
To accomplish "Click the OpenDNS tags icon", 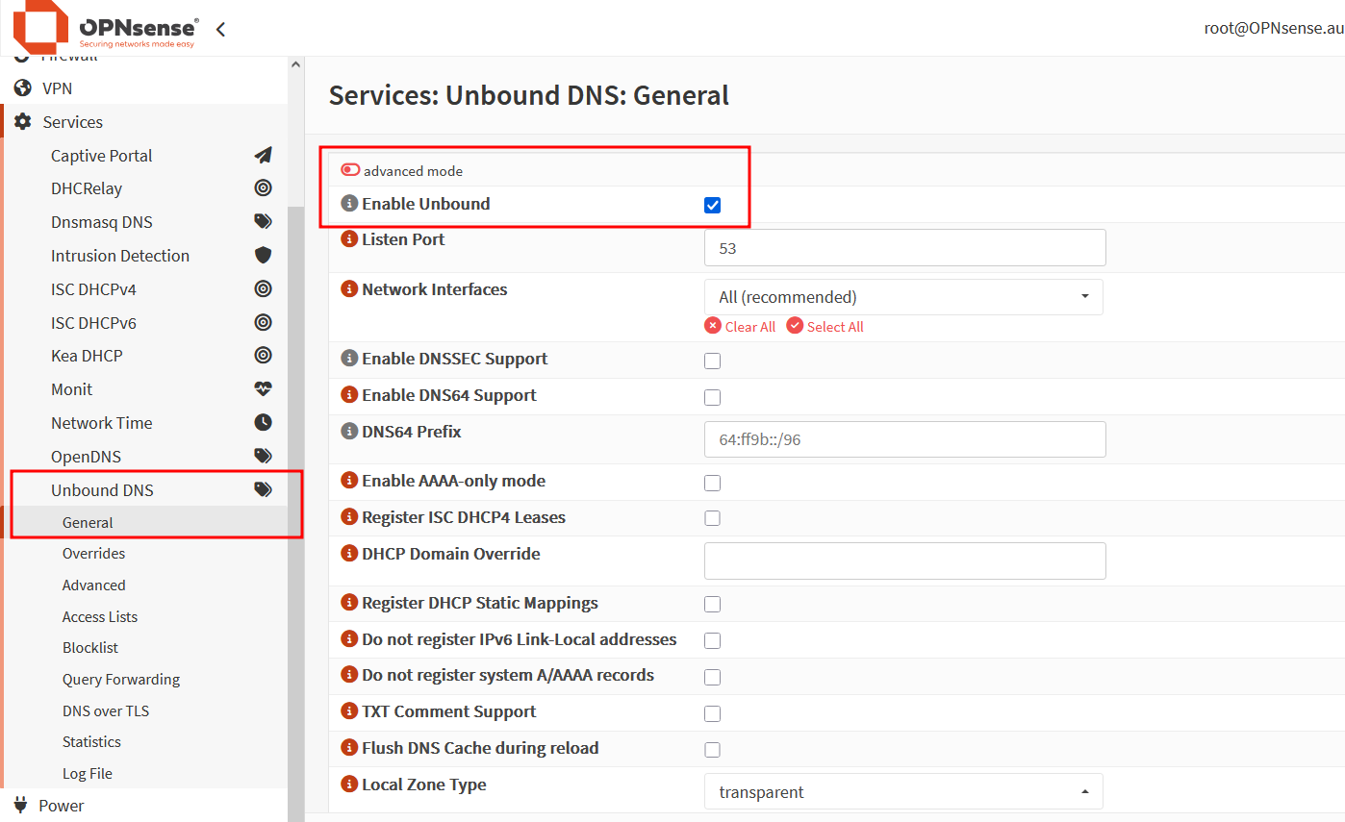I will point(263,457).
